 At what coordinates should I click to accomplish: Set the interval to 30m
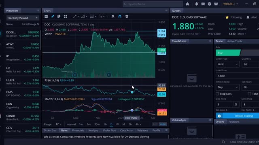(x=97, y=124)
